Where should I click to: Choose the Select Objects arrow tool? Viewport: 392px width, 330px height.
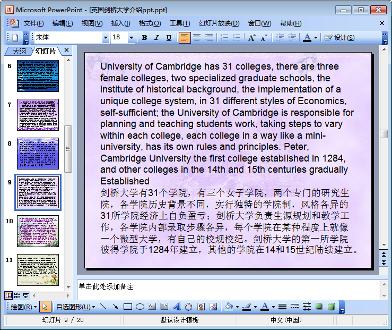[x=45, y=307]
